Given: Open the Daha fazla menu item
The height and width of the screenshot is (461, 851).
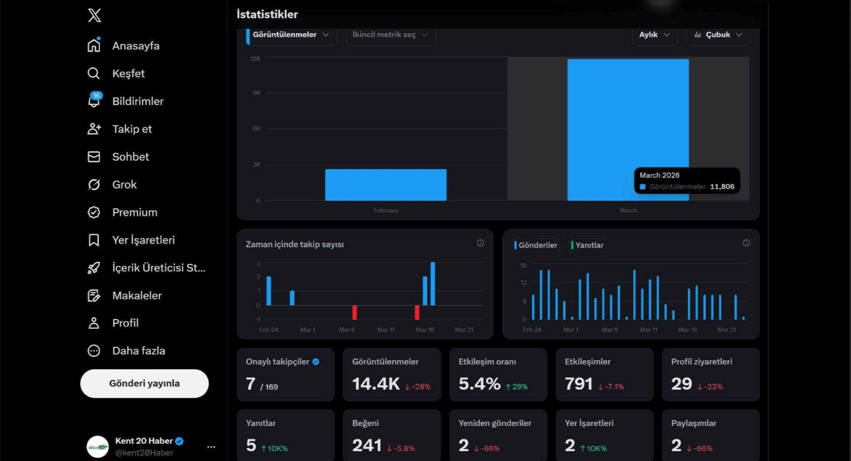Looking at the screenshot, I should click(138, 351).
